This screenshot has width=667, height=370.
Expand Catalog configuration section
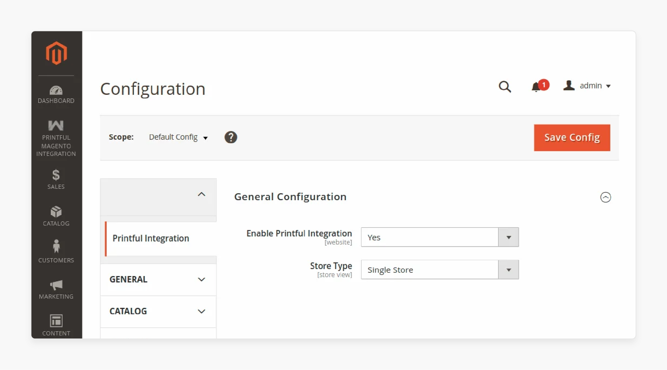158,311
